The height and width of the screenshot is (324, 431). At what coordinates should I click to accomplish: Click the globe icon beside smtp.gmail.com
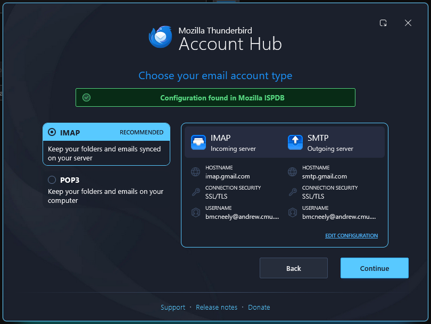pyautogui.click(x=292, y=172)
